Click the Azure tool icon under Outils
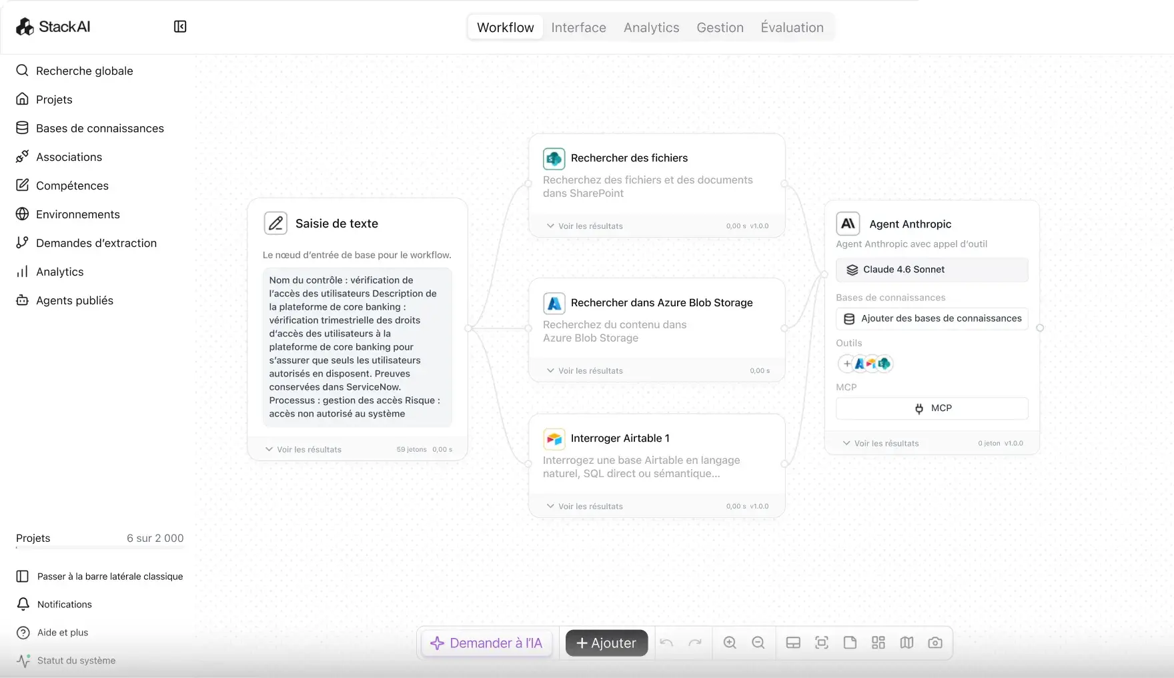 click(x=860, y=364)
